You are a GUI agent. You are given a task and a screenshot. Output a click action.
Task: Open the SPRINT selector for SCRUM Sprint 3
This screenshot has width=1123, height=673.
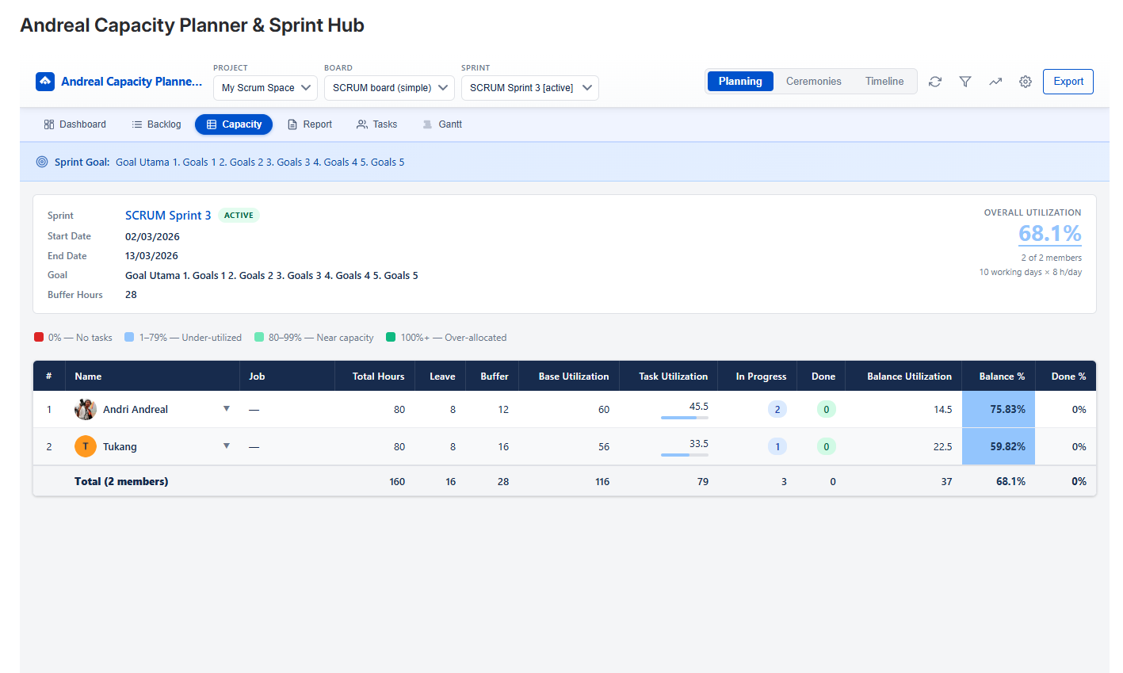pos(529,88)
